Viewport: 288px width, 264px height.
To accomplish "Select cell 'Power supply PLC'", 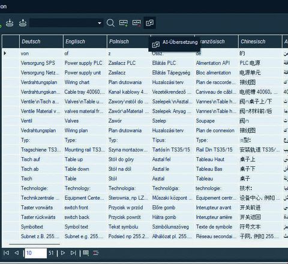I will 85,63.
